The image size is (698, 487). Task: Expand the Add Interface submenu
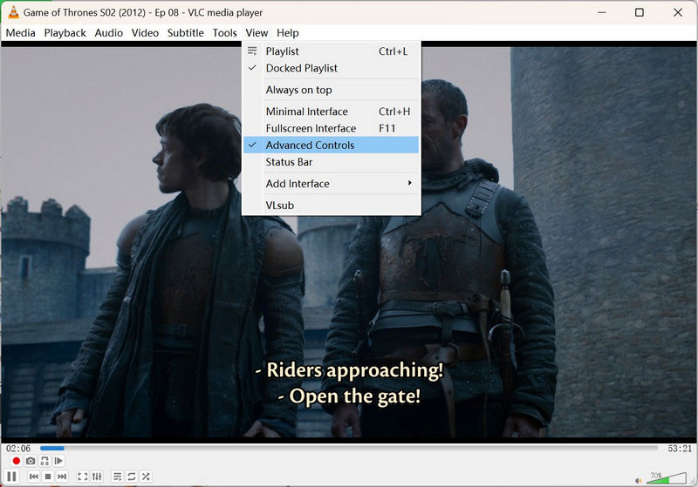[332, 183]
